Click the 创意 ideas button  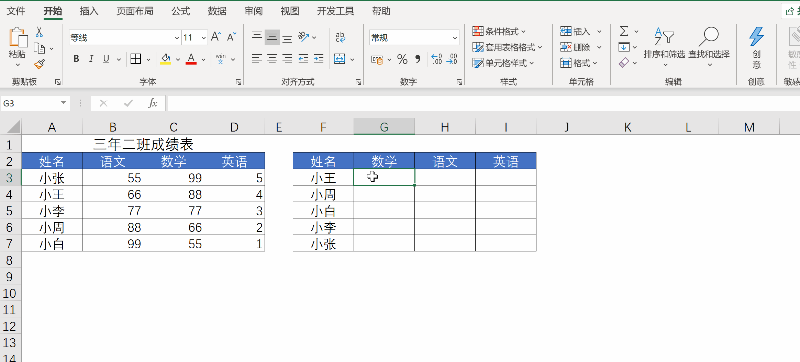(x=756, y=48)
